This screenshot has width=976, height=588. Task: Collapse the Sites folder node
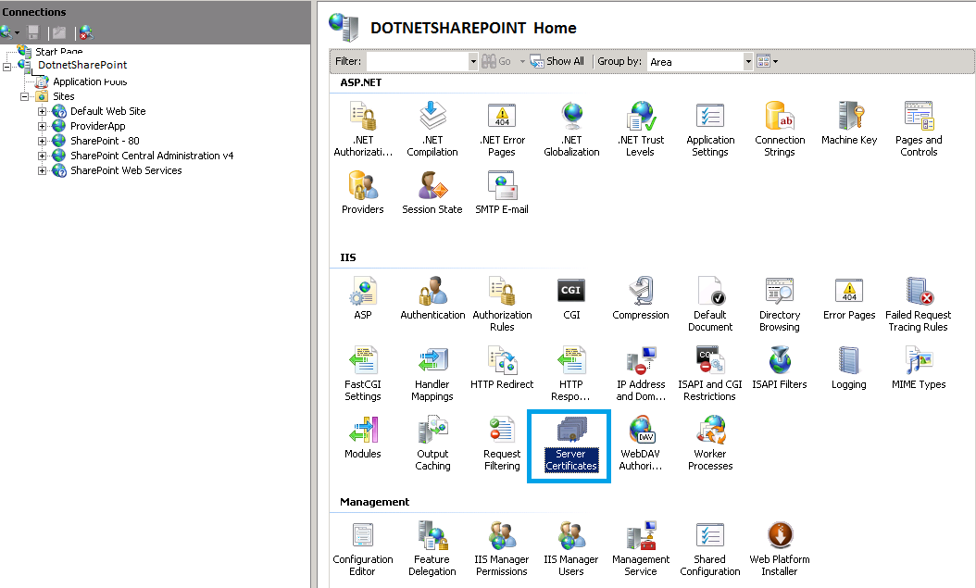25,96
